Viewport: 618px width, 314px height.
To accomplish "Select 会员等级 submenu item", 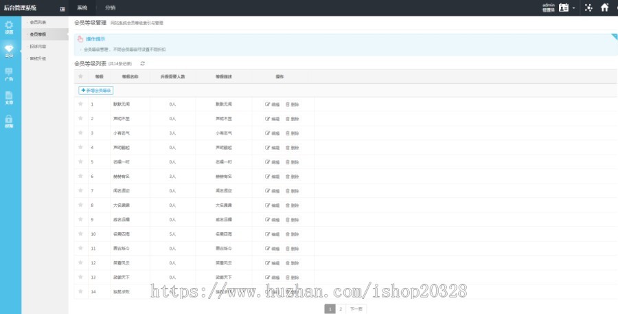I will (38, 34).
